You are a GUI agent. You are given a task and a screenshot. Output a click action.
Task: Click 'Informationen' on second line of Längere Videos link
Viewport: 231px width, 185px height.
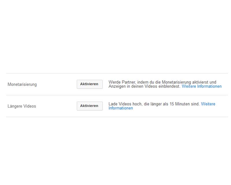[x=121, y=108]
